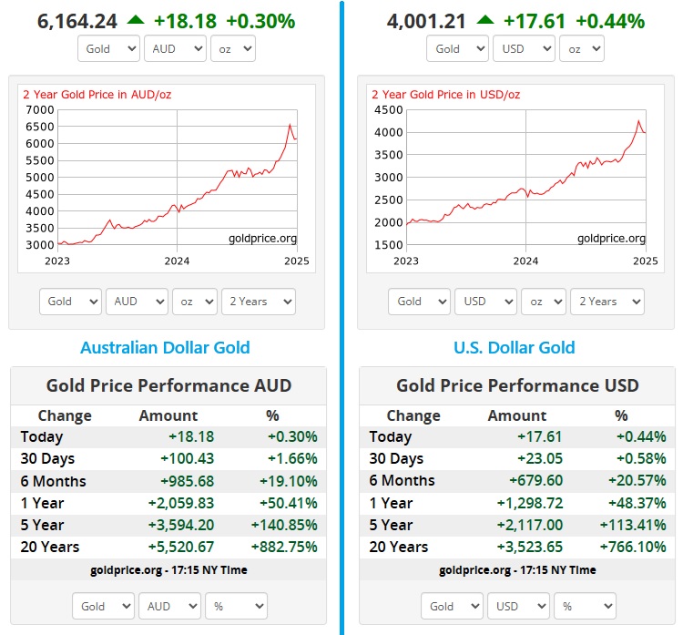Open the 2 Years dropdown below the AUD chart
The width and height of the screenshot is (683, 635).
[259, 302]
